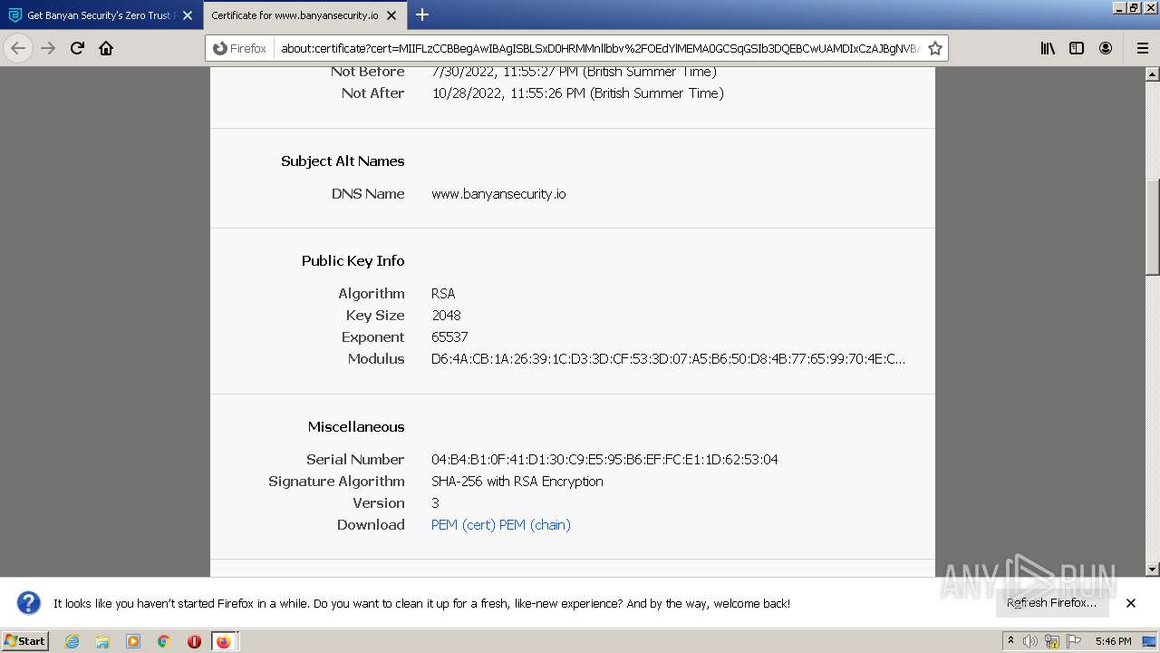Open File Explorer from taskbar

click(102, 641)
